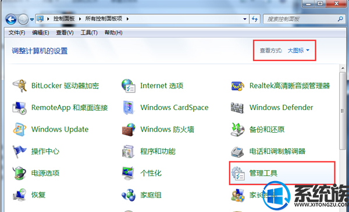The image size is (349, 212).
Task: Click the 家庭组 link text
Action: coord(151,195)
